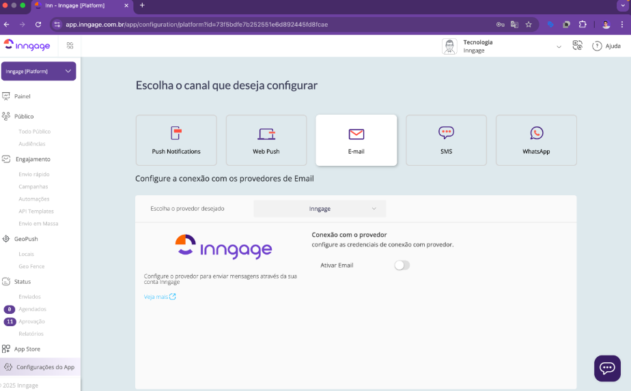The height and width of the screenshot is (391, 631).
Task: Click the site information icon in the address bar
Action: [57, 25]
